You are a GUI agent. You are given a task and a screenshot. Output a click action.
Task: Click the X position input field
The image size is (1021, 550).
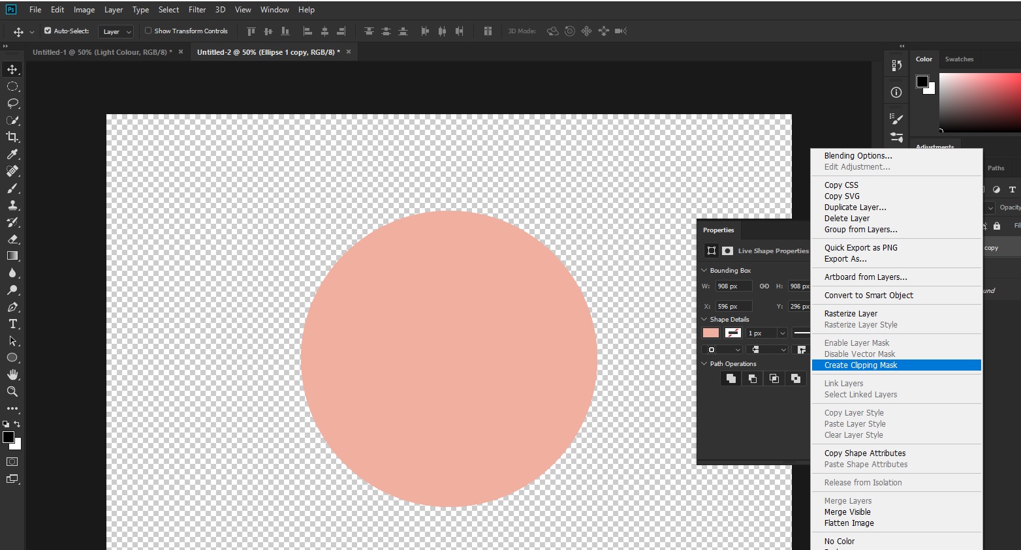pyautogui.click(x=734, y=306)
